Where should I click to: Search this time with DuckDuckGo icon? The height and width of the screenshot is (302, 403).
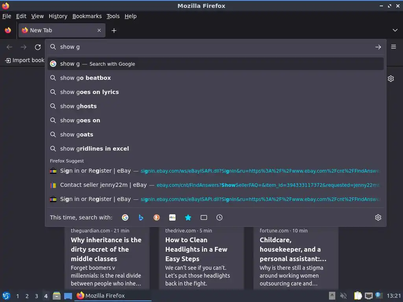[157, 217]
